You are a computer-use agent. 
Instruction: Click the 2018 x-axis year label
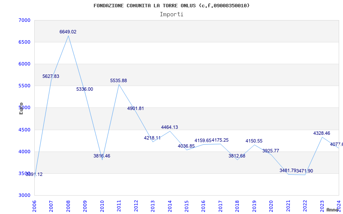point(238,206)
